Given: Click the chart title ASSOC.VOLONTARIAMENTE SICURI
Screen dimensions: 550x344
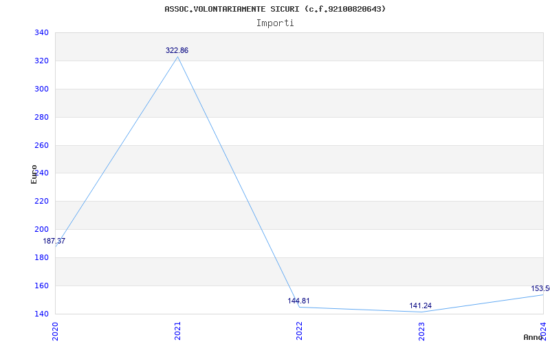Looking at the screenshot, I should [276, 9].
